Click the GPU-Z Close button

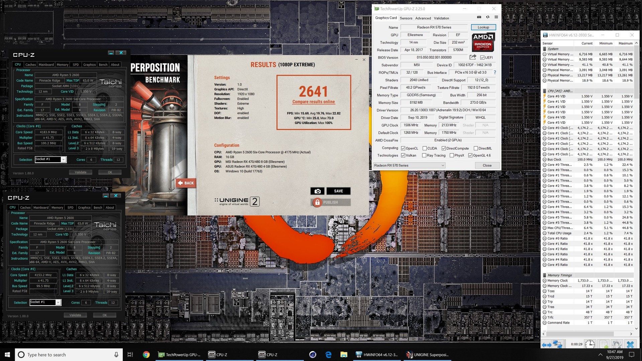click(x=487, y=165)
